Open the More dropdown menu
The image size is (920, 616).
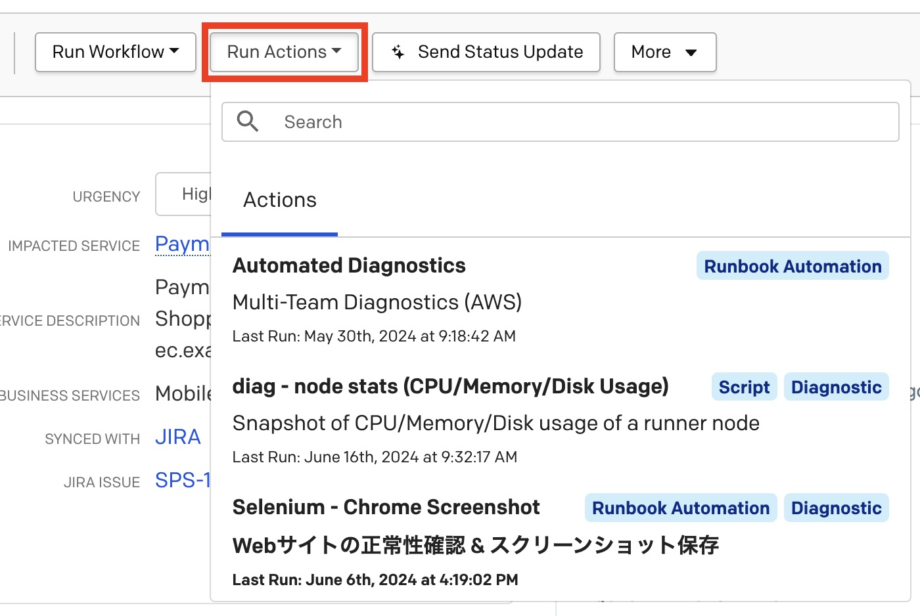click(664, 52)
